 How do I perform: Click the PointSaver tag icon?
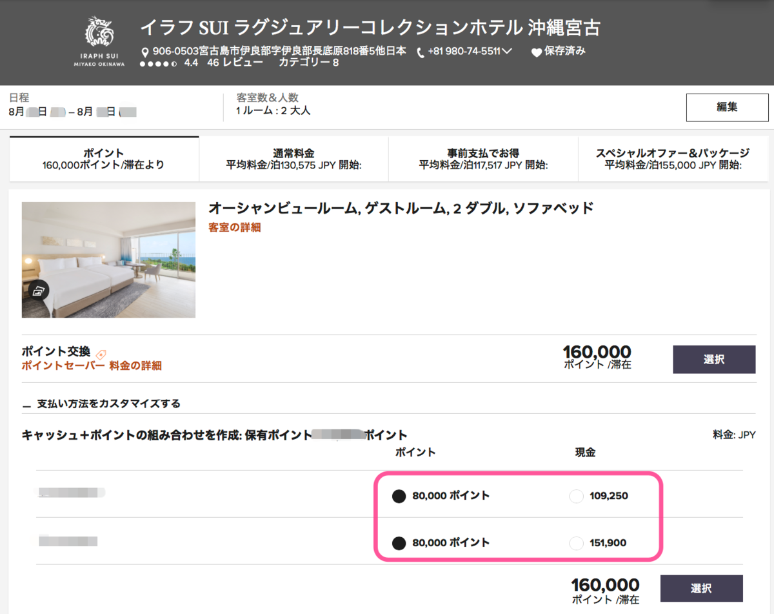point(101,354)
